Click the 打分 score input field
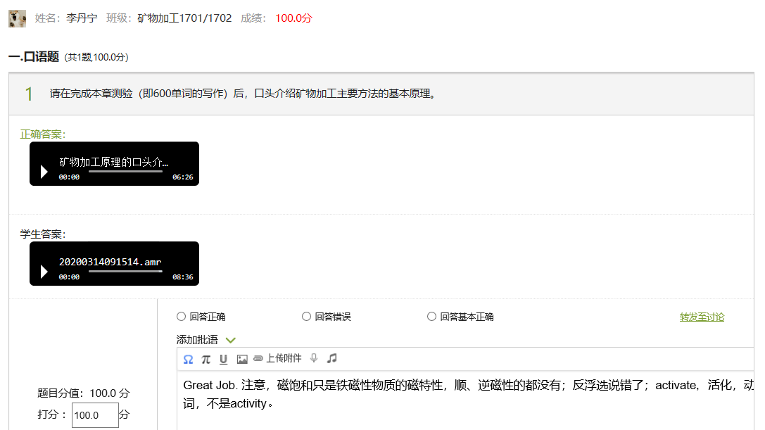 point(95,415)
